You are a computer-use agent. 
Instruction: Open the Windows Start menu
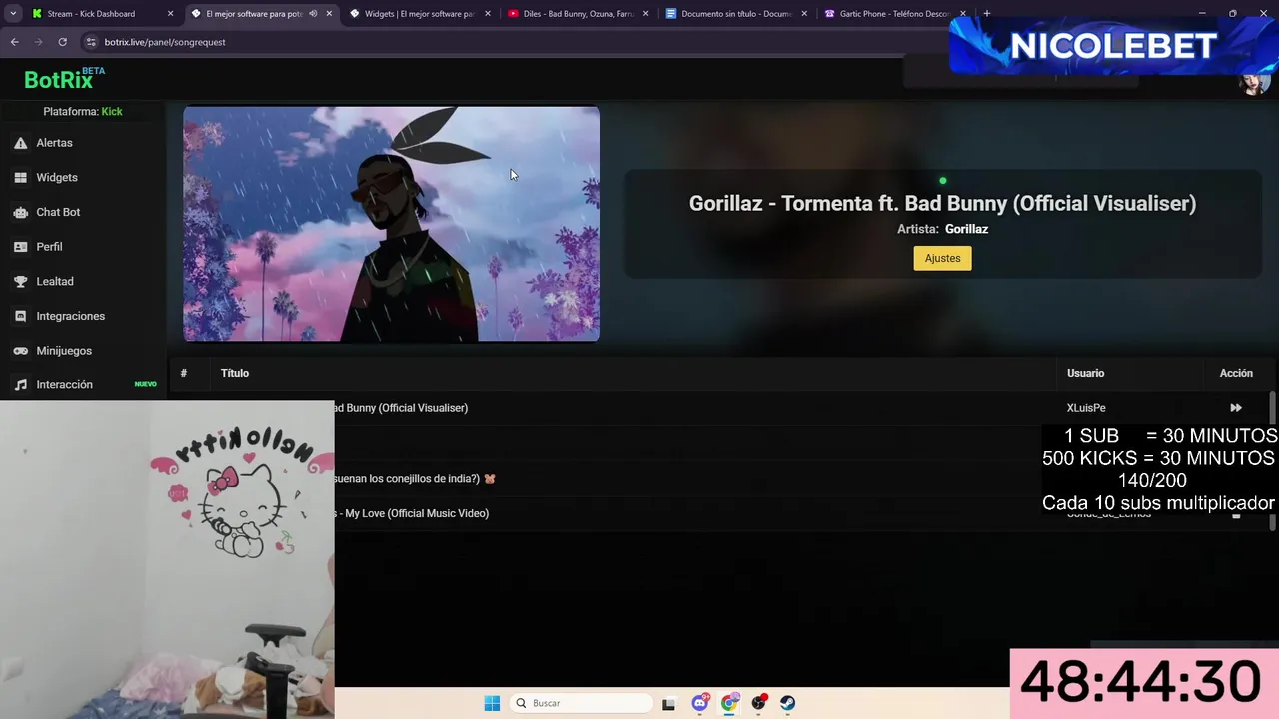[x=492, y=703]
